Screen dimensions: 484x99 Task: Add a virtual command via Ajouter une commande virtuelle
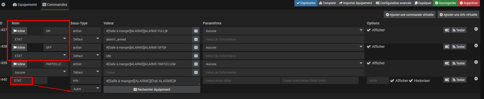point(409,15)
